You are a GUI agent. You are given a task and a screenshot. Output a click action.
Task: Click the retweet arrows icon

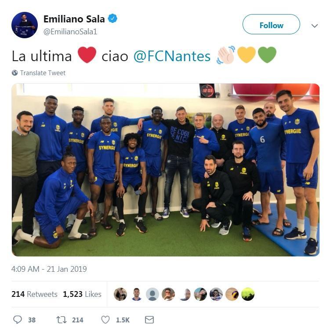[x=61, y=320]
